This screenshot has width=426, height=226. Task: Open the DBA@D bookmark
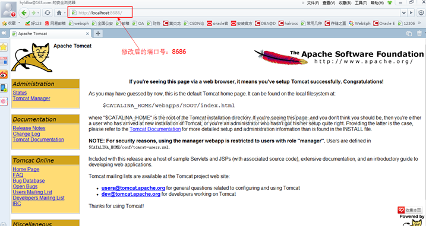266,23
